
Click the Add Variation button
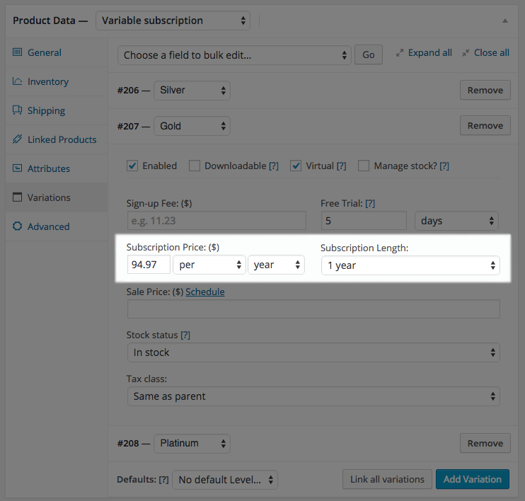coord(473,479)
